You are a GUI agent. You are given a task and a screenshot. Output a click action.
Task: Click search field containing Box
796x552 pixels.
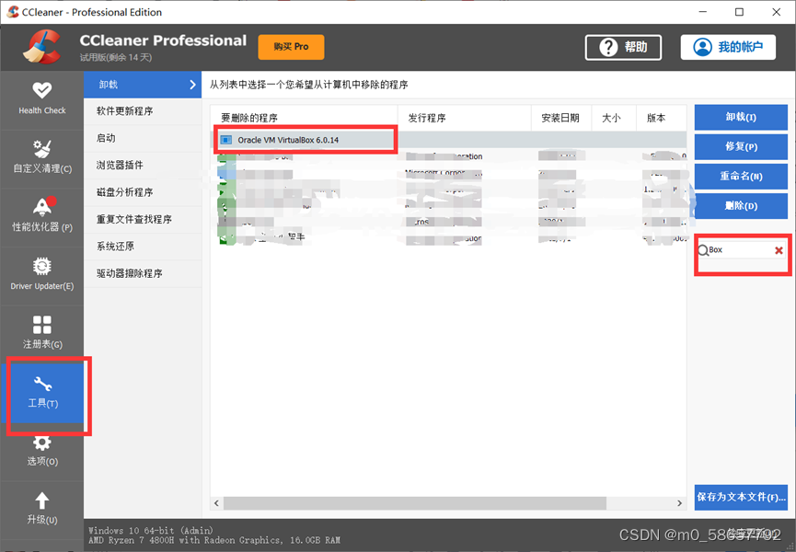click(x=740, y=250)
